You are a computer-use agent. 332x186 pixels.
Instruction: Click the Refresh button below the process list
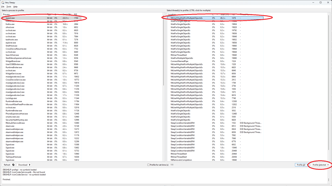[x=9, y=165]
